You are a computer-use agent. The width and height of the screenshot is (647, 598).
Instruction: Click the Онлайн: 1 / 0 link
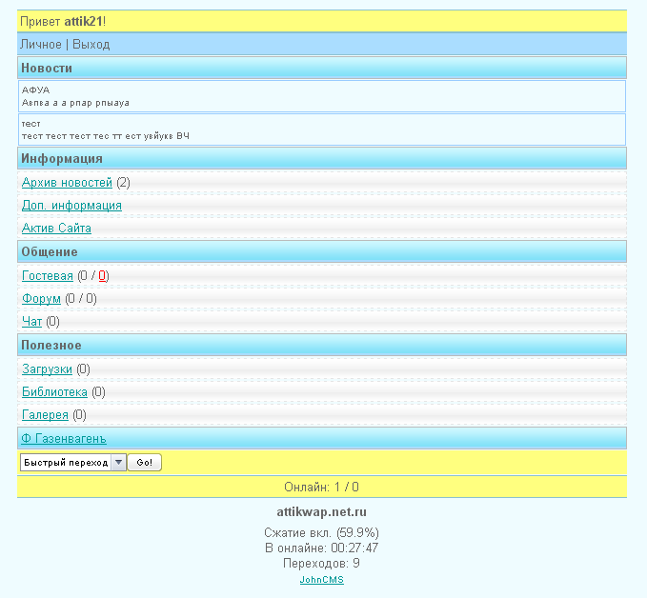coord(321,487)
